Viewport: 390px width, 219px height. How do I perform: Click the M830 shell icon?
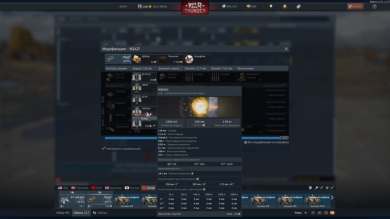[137, 88]
